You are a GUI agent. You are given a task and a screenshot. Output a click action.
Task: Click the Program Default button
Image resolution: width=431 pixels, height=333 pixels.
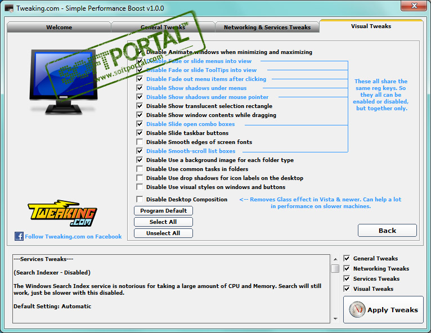pyautogui.click(x=163, y=211)
